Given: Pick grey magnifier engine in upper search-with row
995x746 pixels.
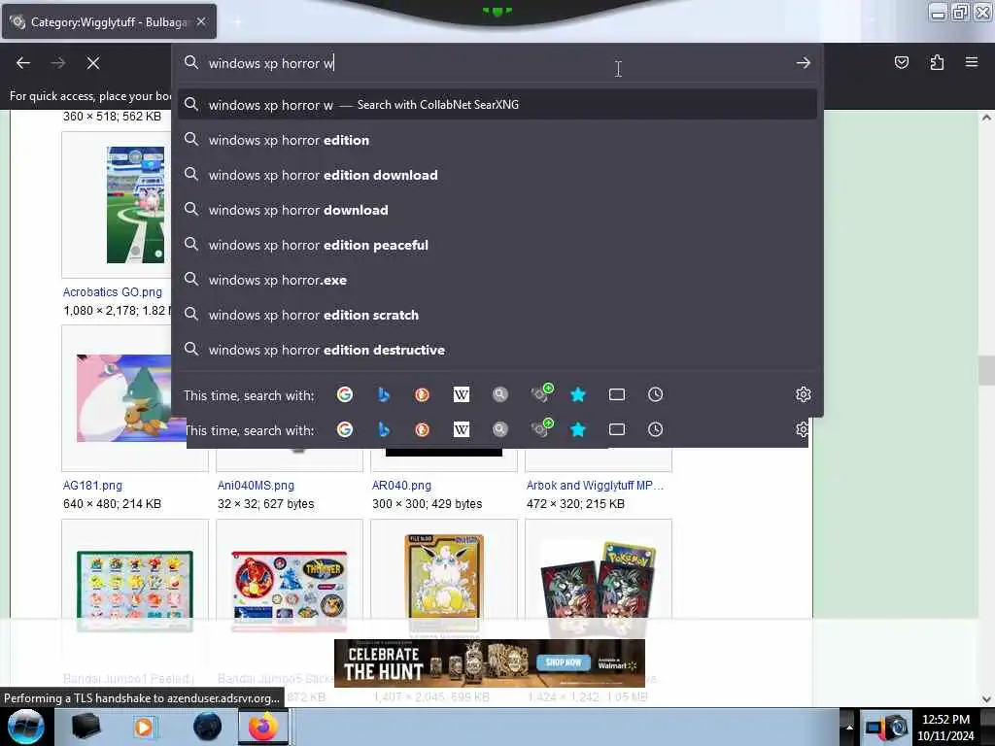Looking at the screenshot, I should coord(500,394).
